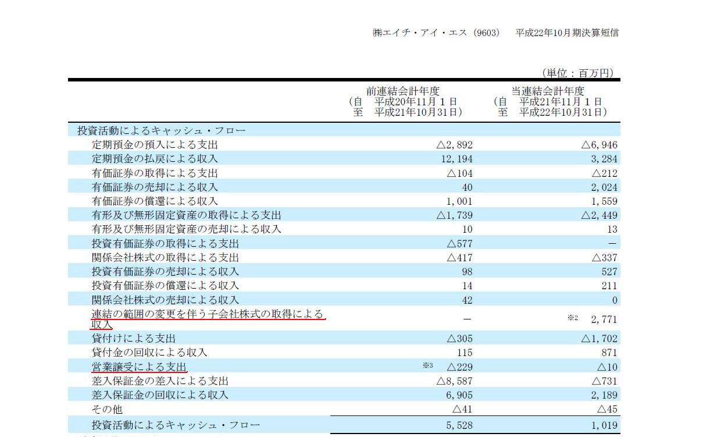This screenshot has height=437, width=703.
Task: Click the row label 差入保証金の差入による支出
Action: [x=160, y=381]
